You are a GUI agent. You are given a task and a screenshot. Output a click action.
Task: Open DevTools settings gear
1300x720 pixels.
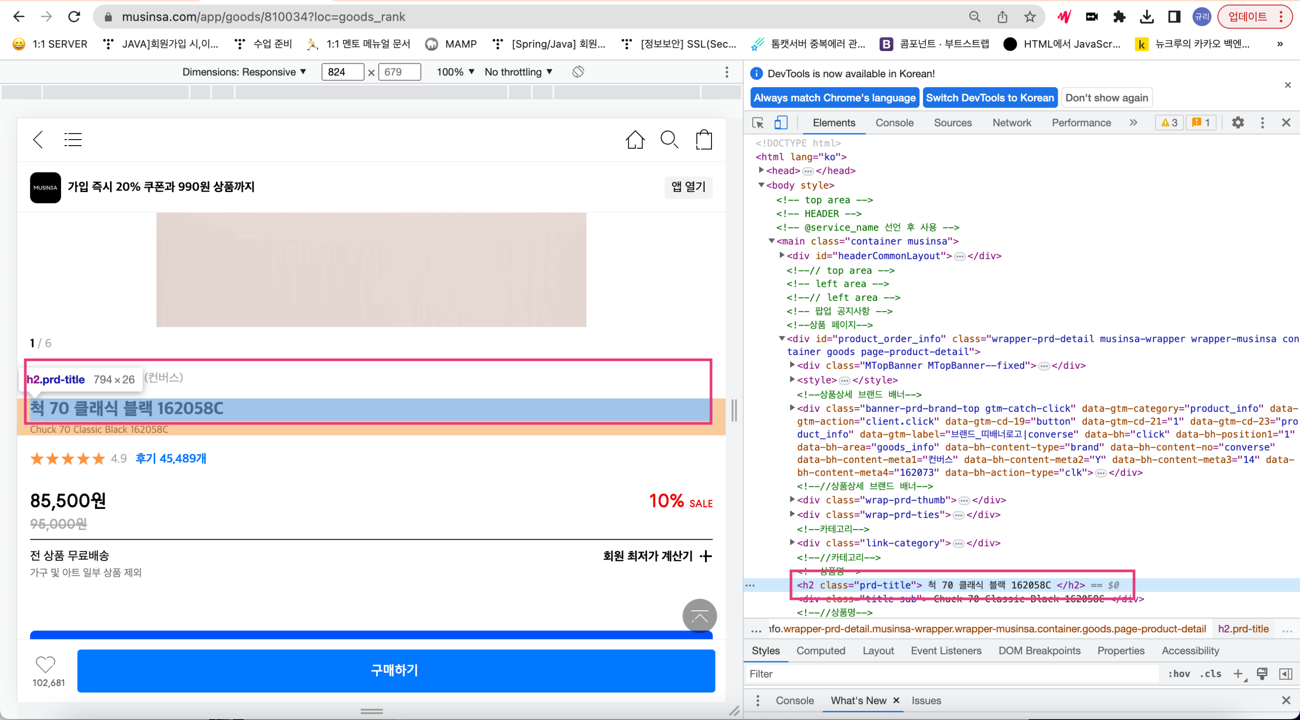tap(1238, 123)
